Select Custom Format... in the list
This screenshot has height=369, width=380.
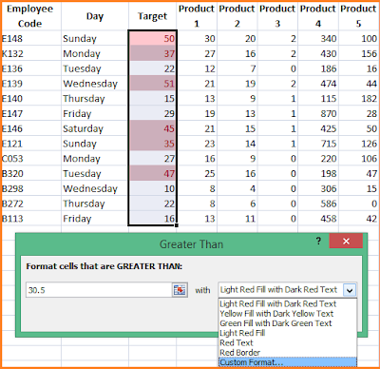[x=288, y=362]
